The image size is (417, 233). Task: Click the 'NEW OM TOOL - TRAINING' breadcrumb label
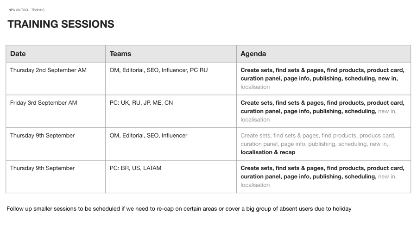pyautogui.click(x=26, y=9)
